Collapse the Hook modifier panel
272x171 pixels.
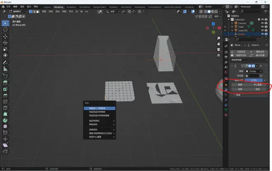click(x=232, y=66)
